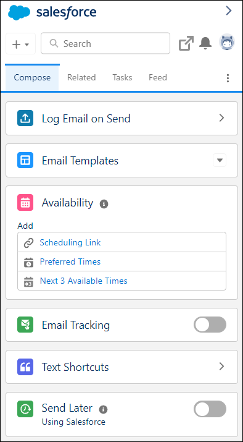Open the plus create-new dropdown
Viewport: 243px width, 442px height.
(x=20, y=44)
